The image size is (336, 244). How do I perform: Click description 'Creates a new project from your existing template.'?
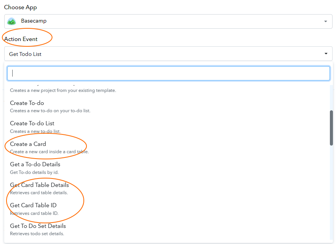coord(63,90)
